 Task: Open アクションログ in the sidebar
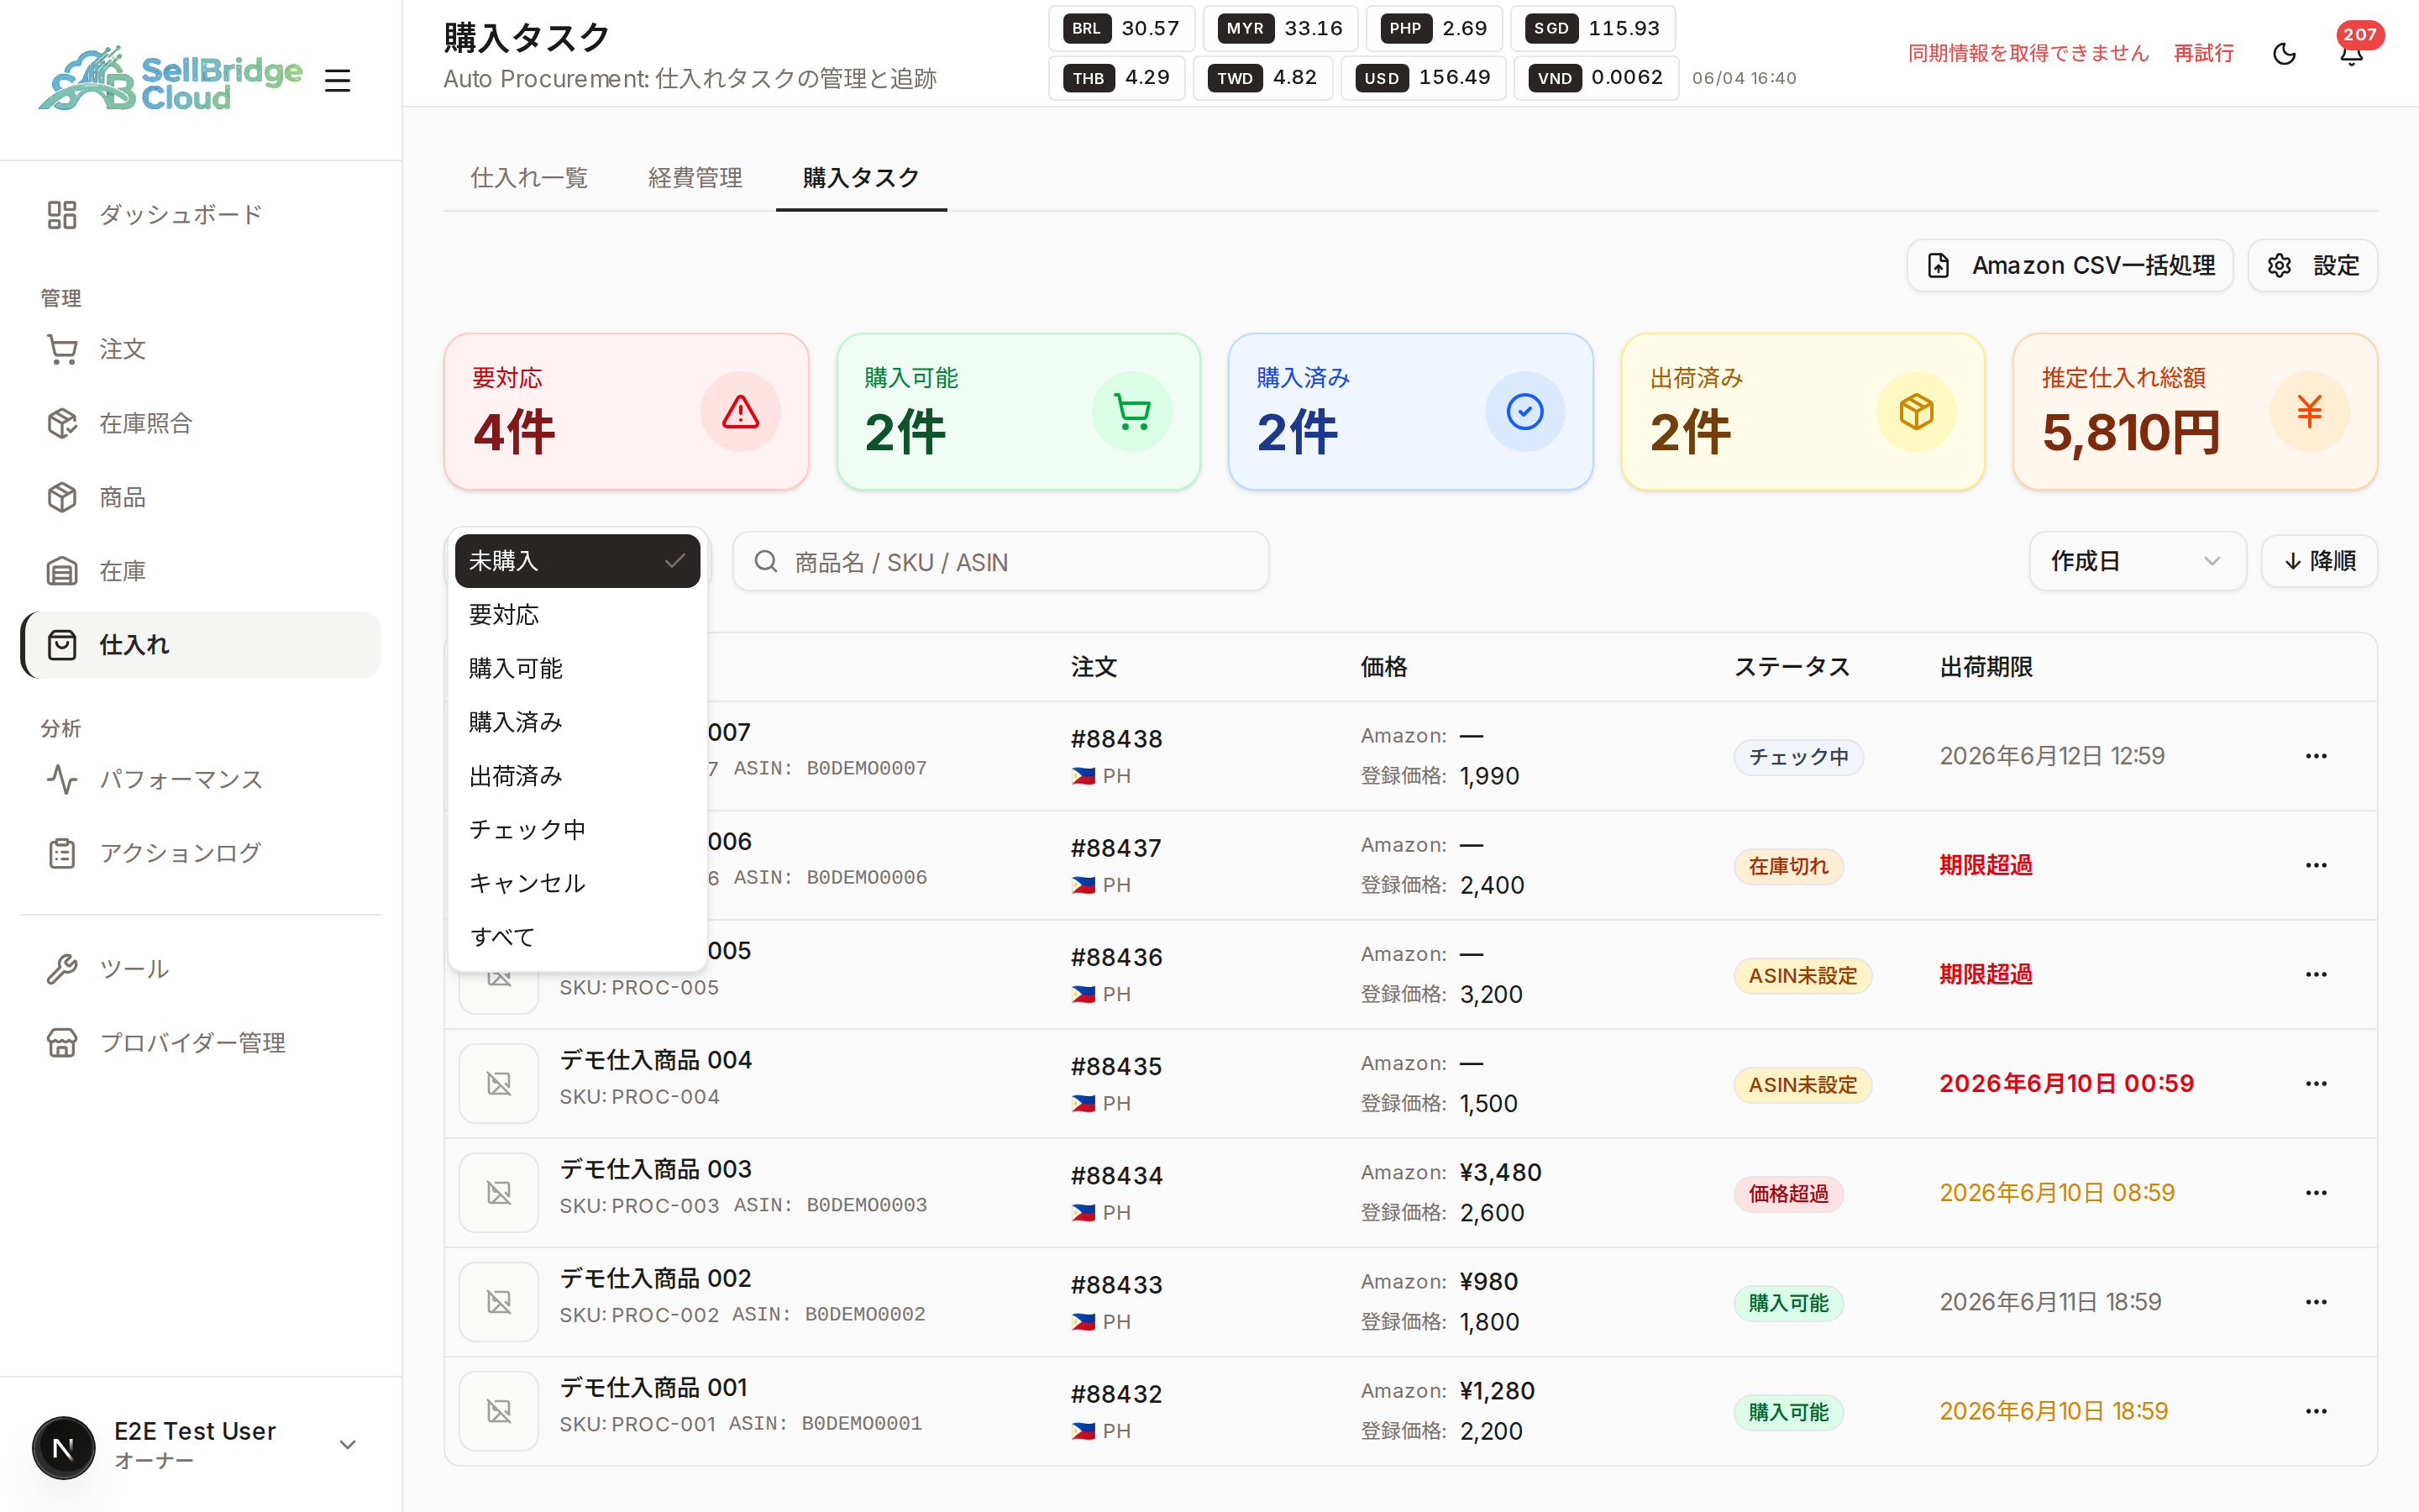tap(200, 853)
